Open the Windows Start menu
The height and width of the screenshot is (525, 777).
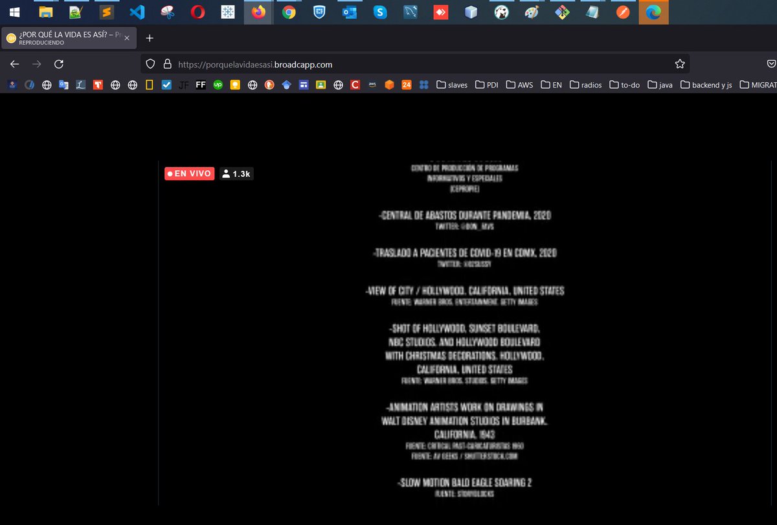click(14, 12)
